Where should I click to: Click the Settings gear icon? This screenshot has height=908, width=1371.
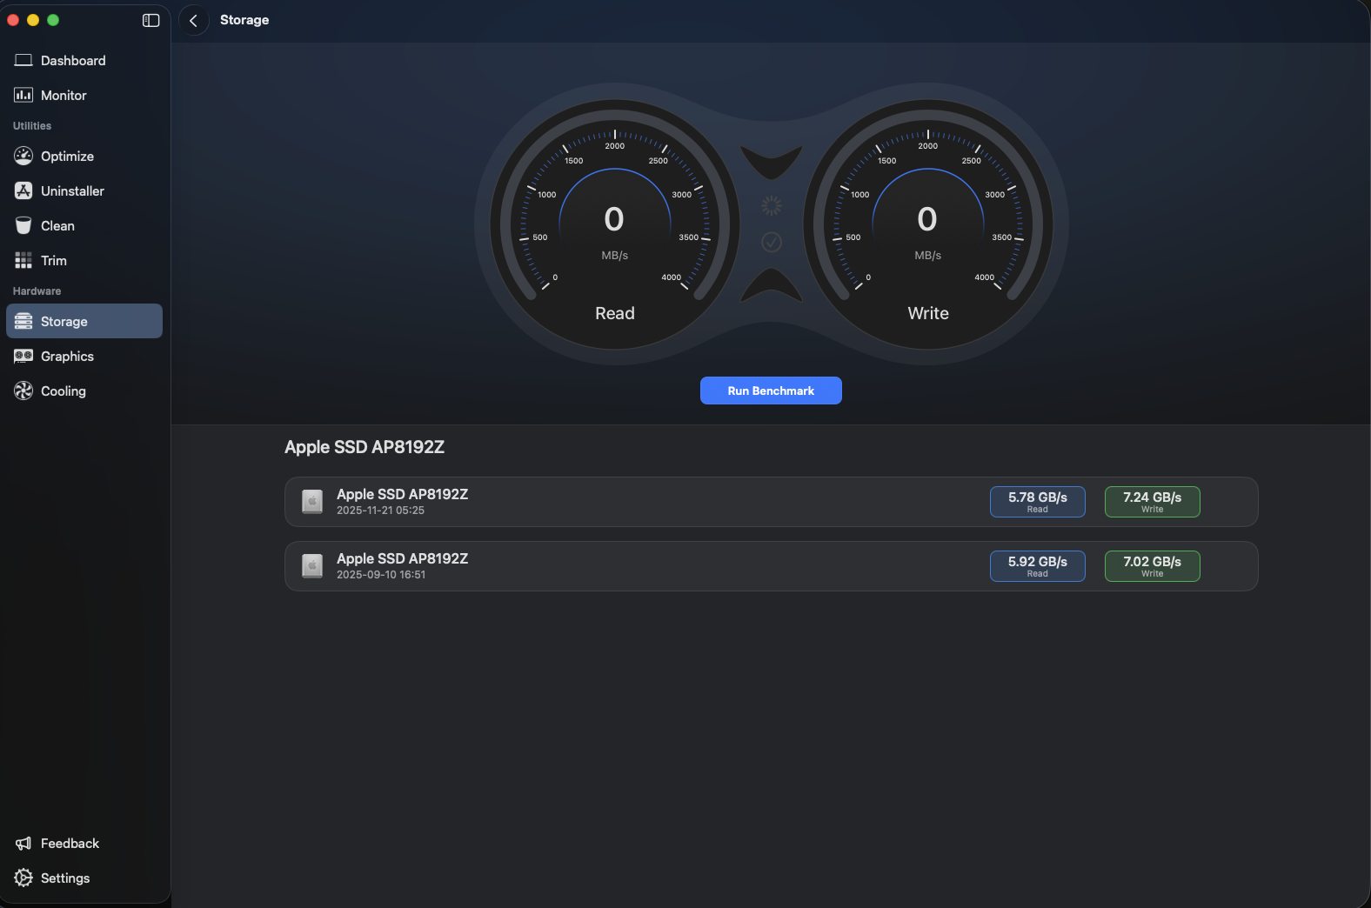pos(23,878)
